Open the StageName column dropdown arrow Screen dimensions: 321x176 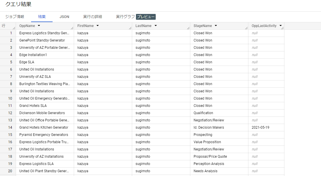click(x=216, y=26)
